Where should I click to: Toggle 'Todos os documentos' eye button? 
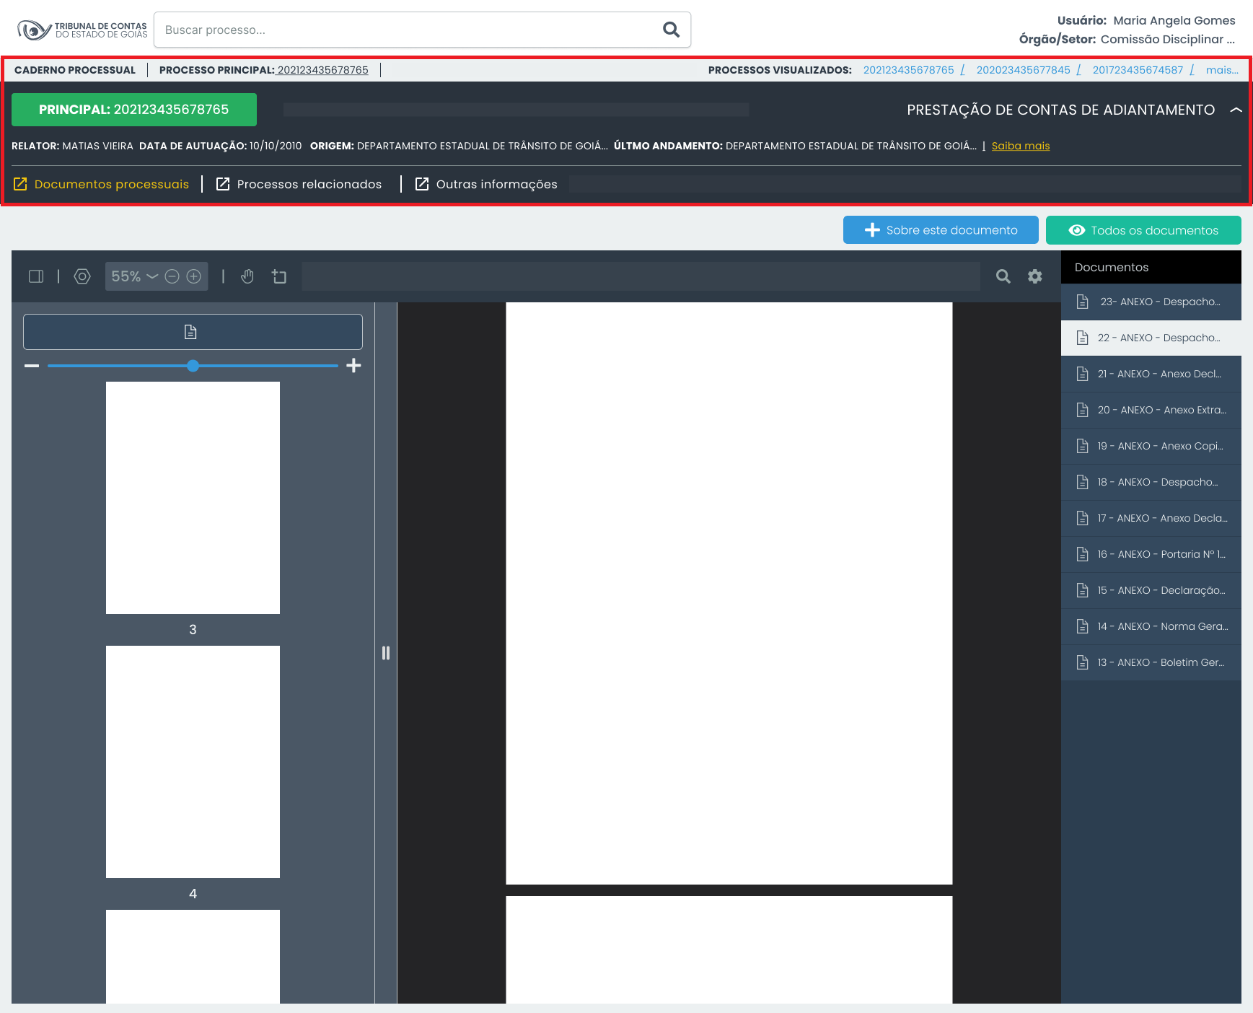tap(1143, 230)
